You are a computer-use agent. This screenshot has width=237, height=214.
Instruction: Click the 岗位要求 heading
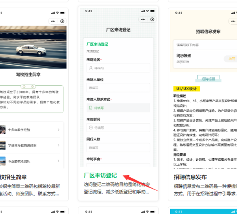coord(180,155)
